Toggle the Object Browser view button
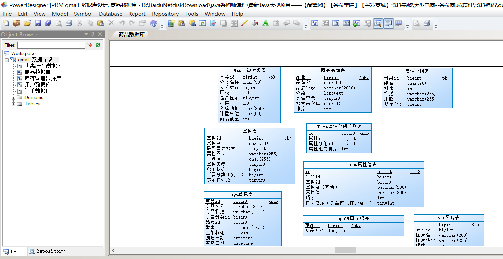 coord(378,23)
